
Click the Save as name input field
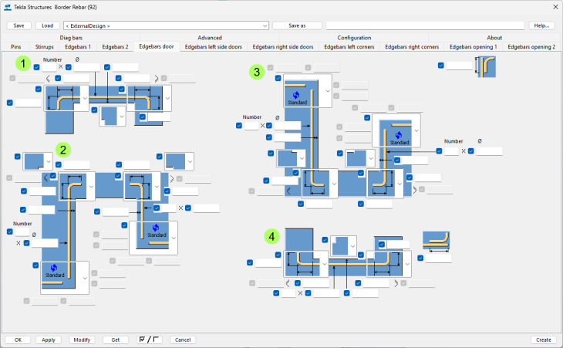point(425,25)
